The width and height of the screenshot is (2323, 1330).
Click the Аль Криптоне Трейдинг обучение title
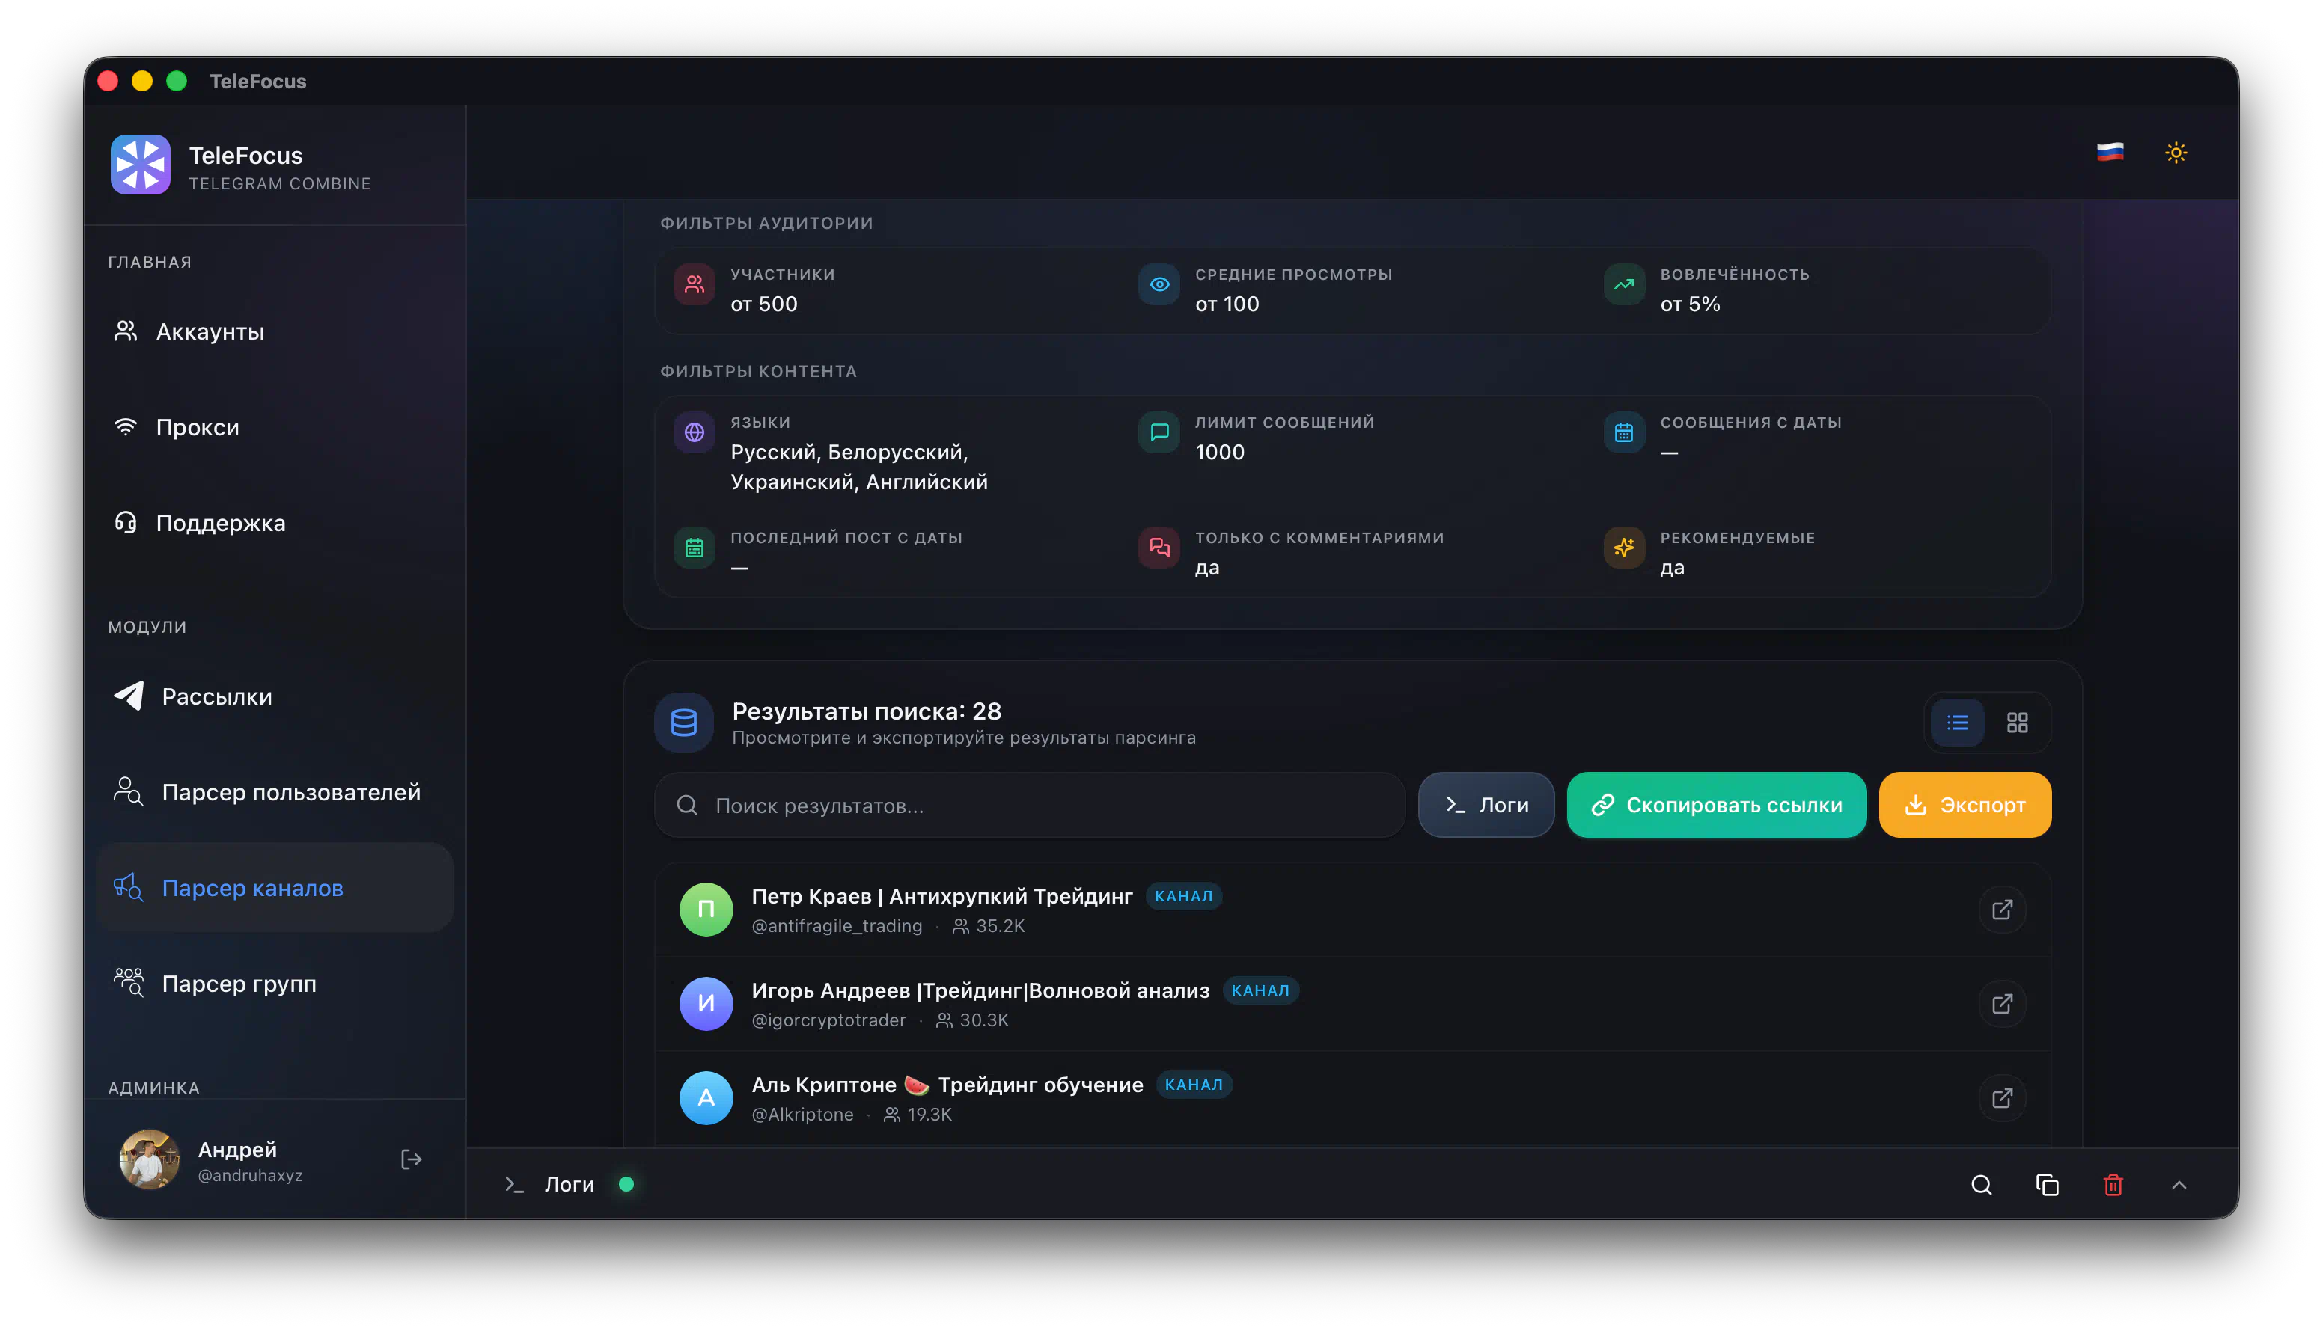click(947, 1085)
